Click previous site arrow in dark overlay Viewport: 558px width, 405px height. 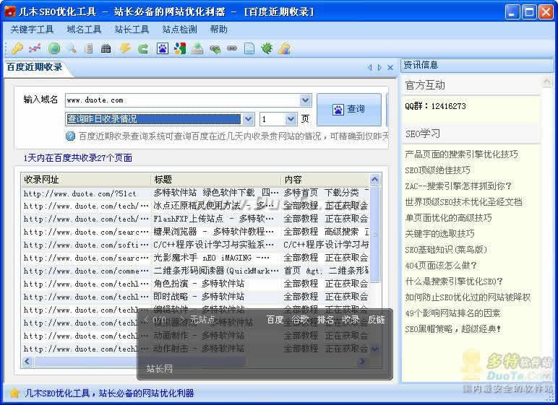click(146, 320)
